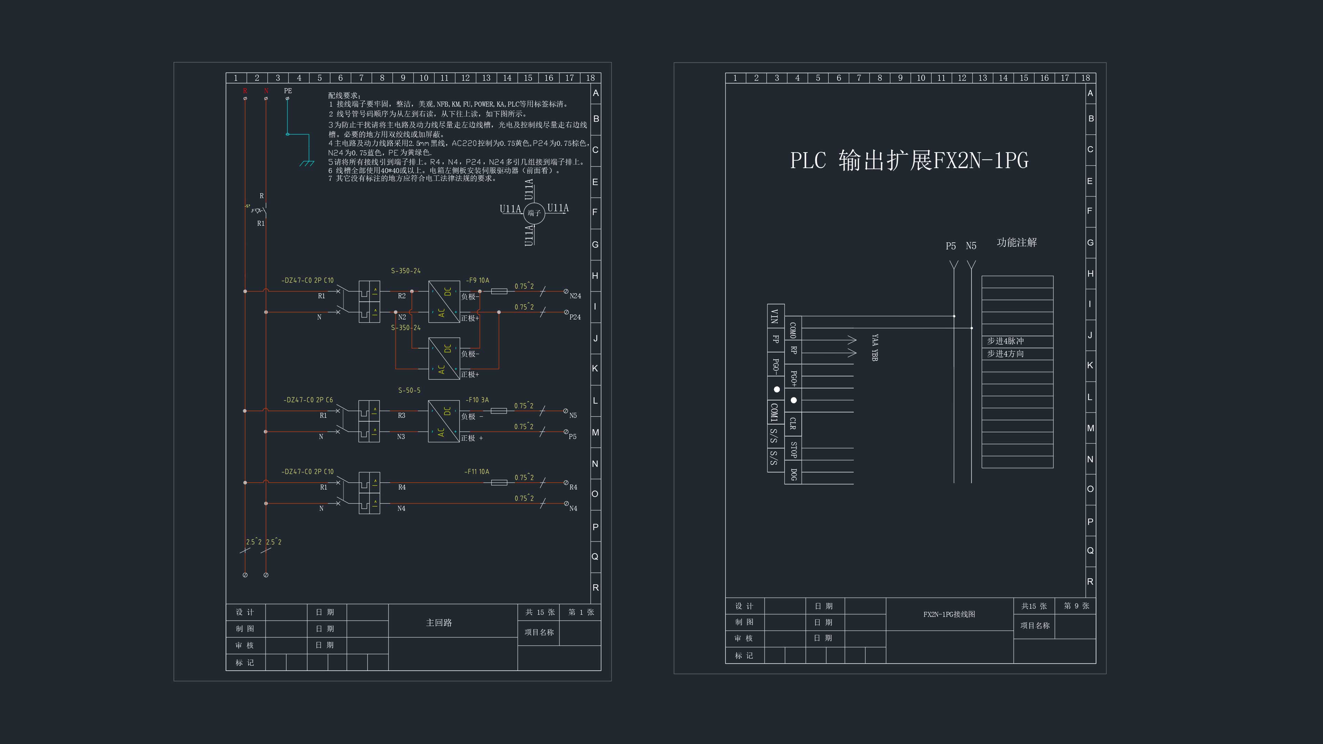Select the 'YAA YBB' label
Image resolution: width=1323 pixels, height=744 pixels.
click(x=875, y=348)
